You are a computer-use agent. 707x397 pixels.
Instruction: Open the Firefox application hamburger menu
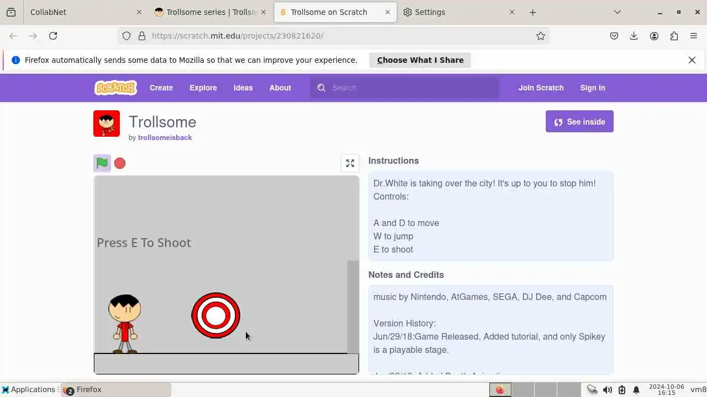694,36
